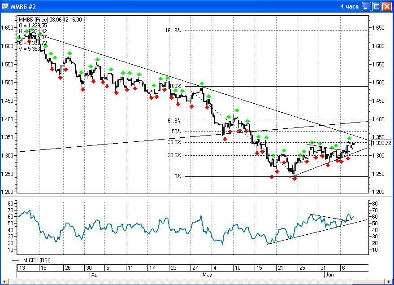Click the 61.8% Fibonacci level label
The image size is (394, 285).
(x=174, y=120)
